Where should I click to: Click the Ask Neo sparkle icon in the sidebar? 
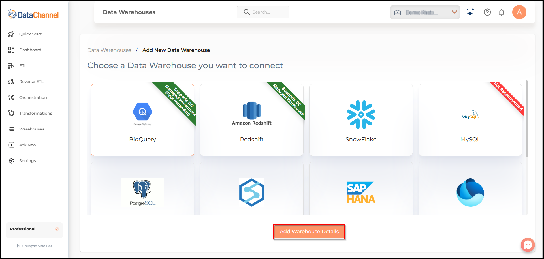(11, 145)
